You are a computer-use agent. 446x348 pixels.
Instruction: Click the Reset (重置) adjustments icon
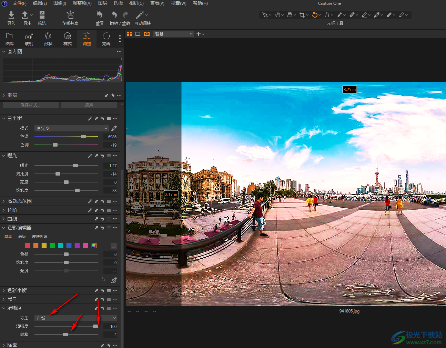[100, 15]
